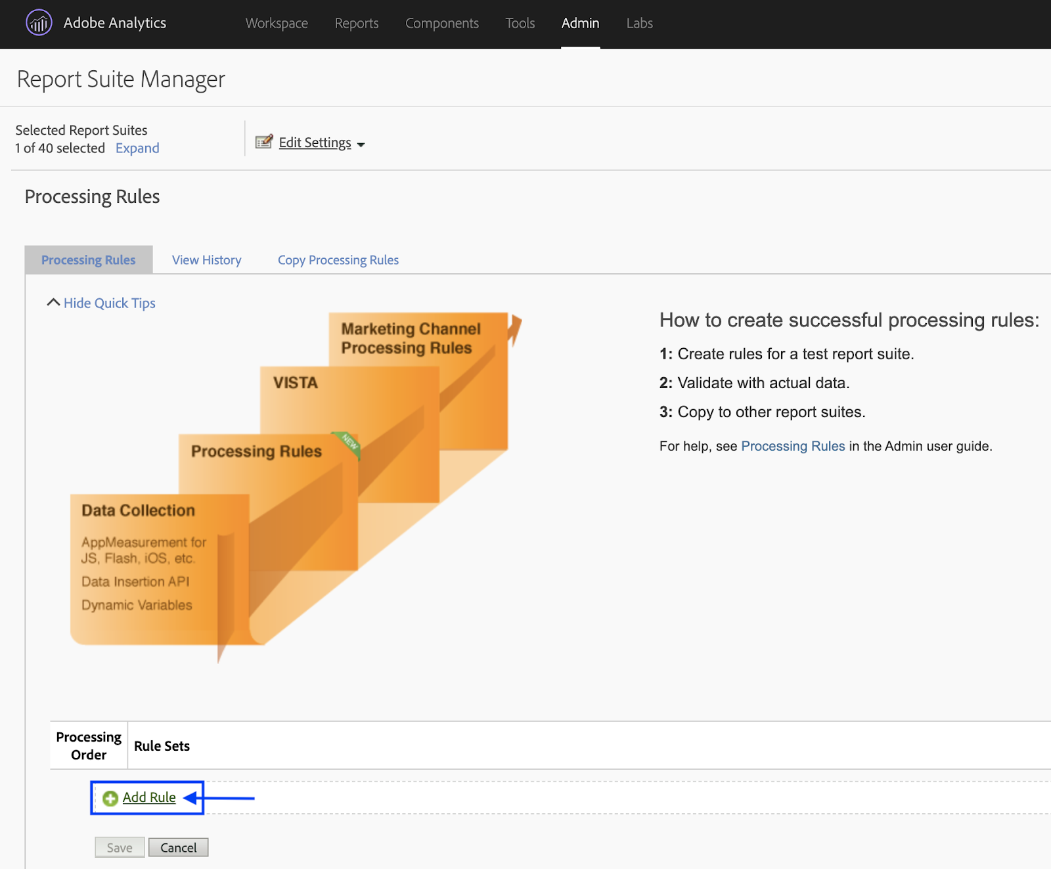Open the Workspace menu
The height and width of the screenshot is (869, 1051).
pos(277,24)
